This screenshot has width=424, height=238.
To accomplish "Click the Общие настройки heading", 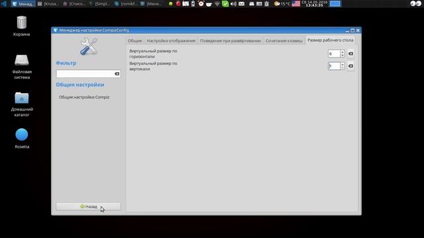I will tap(79, 85).
